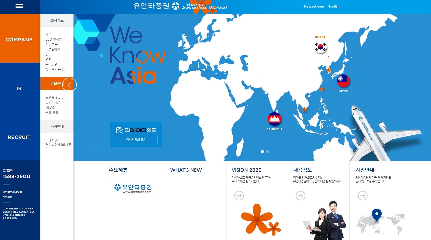Click 주요제휴 card heading
The width and height of the screenshot is (431, 240).
tap(118, 170)
